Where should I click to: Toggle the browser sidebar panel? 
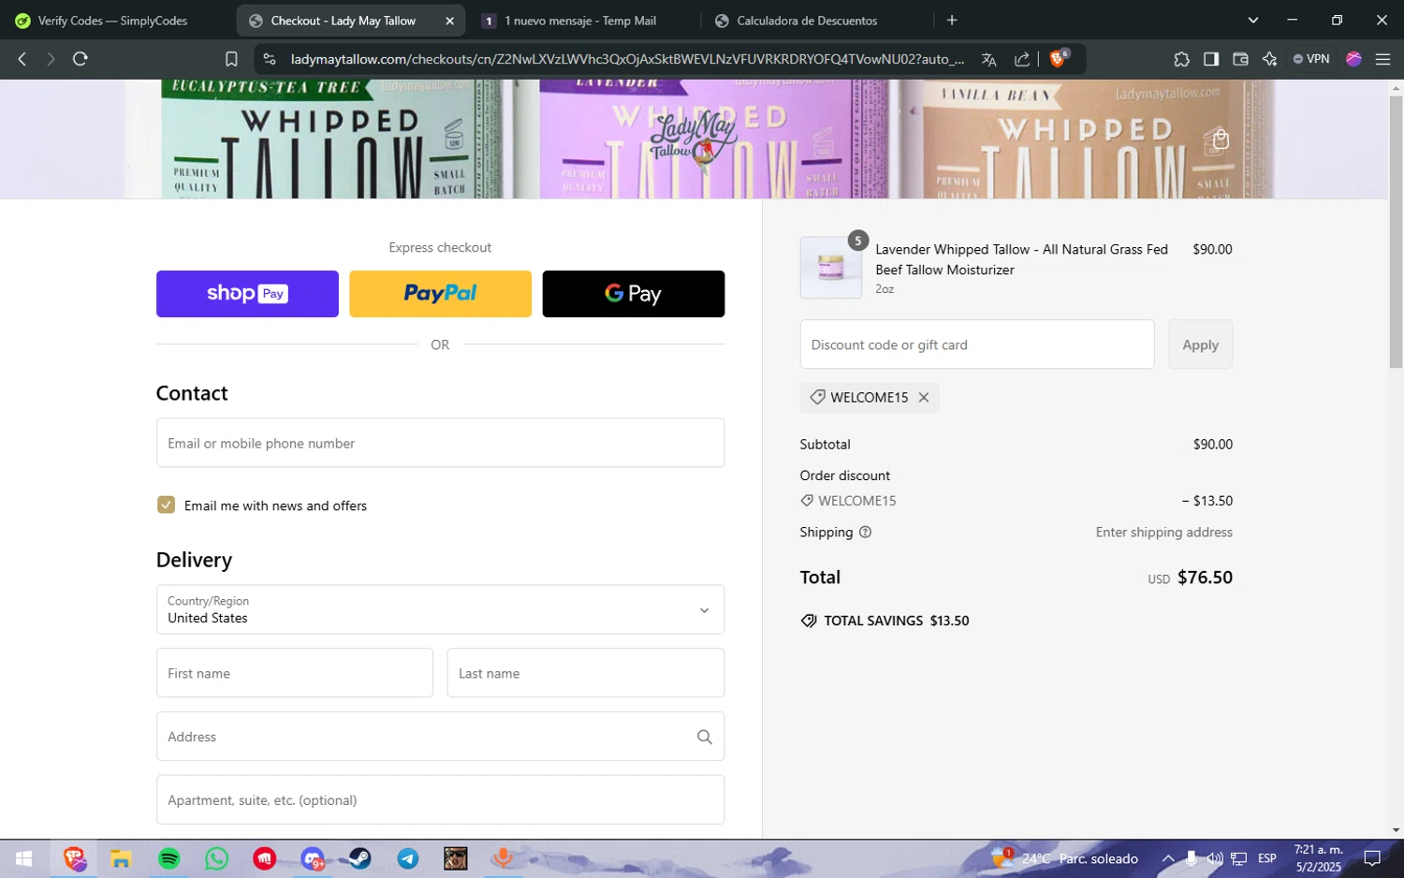(x=1211, y=59)
